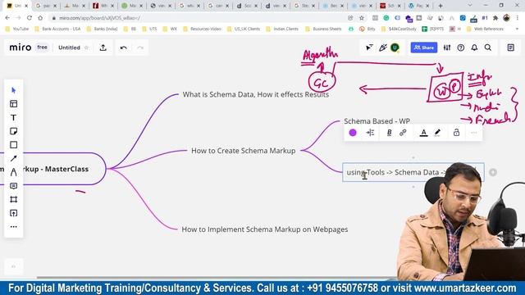The height and width of the screenshot is (295, 525).
Task: Expand the collapsed panel chevrons at bottom left
Action: tap(13, 266)
